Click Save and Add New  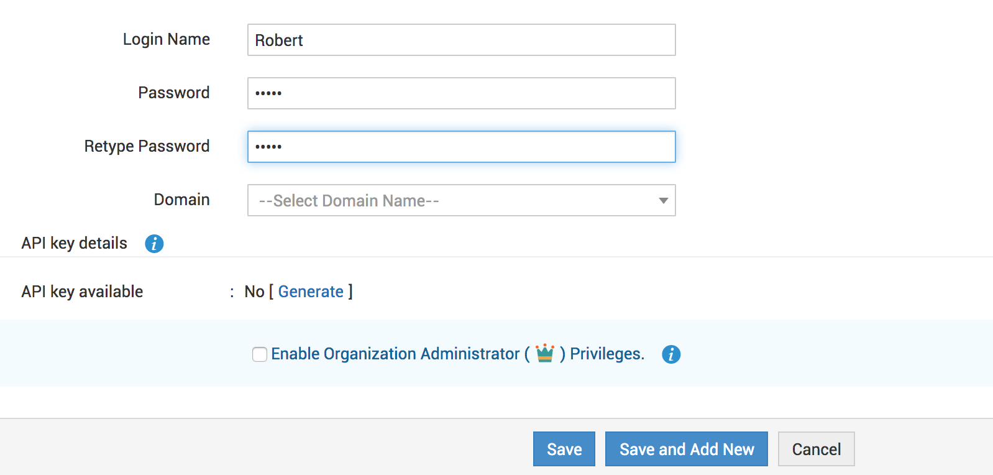[687, 449]
